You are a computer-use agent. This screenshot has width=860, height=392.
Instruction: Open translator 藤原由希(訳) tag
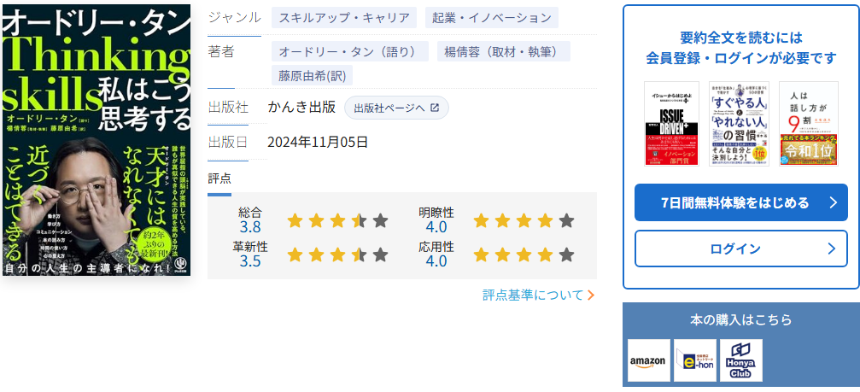point(312,75)
